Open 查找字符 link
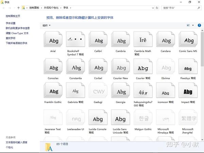Screen dimensions: 204x153 pyautogui.click(x=11, y=38)
